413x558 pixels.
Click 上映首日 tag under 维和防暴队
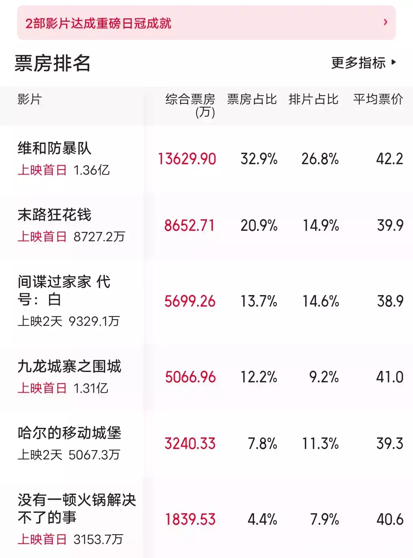(x=42, y=170)
